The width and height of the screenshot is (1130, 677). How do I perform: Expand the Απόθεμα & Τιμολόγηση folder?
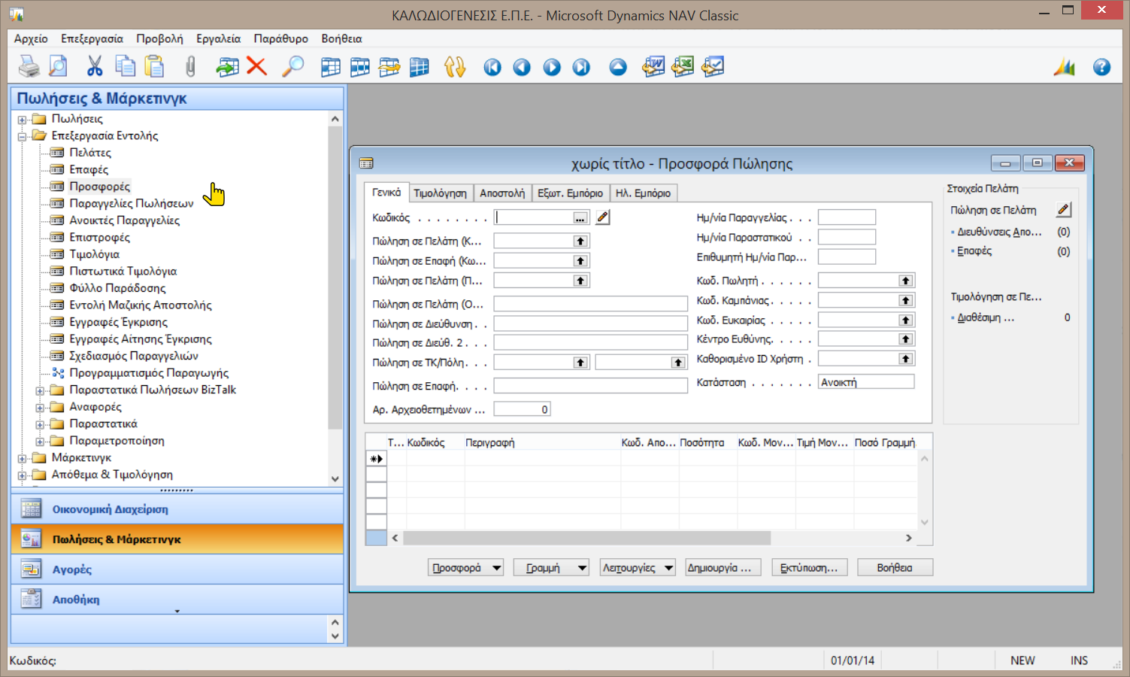(x=23, y=475)
